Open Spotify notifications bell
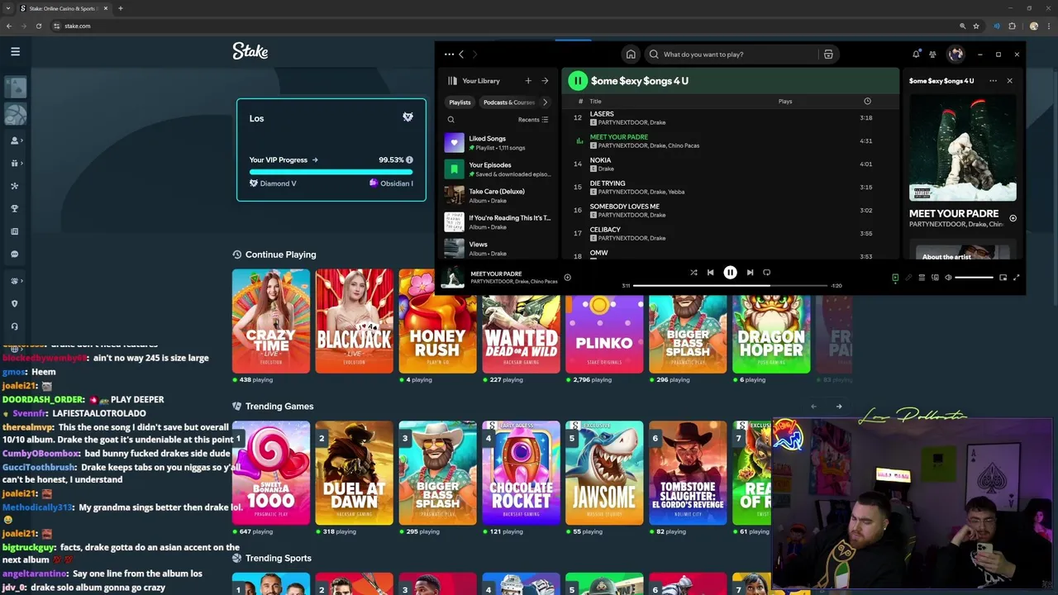1058x595 pixels. click(916, 55)
